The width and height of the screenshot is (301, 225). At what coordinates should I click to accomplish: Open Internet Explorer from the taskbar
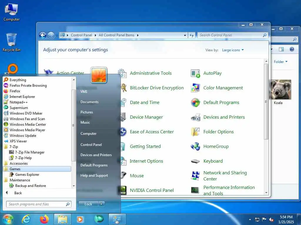pos(26,219)
